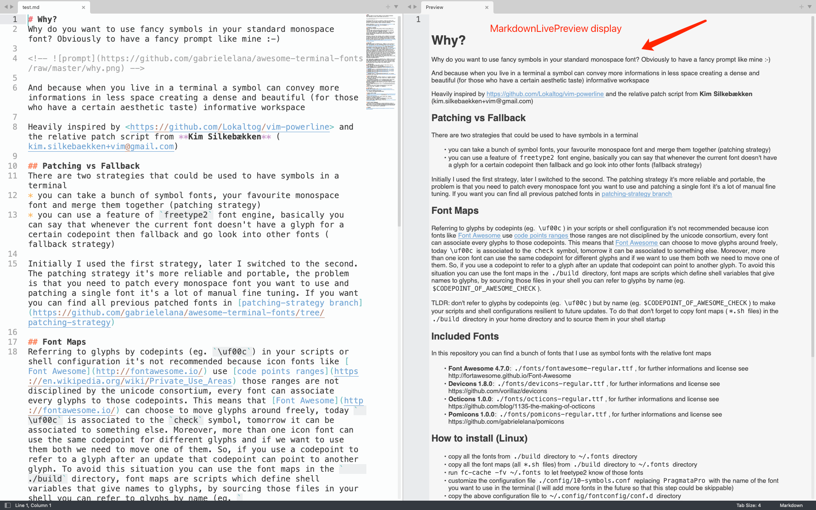The height and width of the screenshot is (510, 816).
Task: Click the Preview pane's vertical scrollbar
Action: (x=813, y=187)
